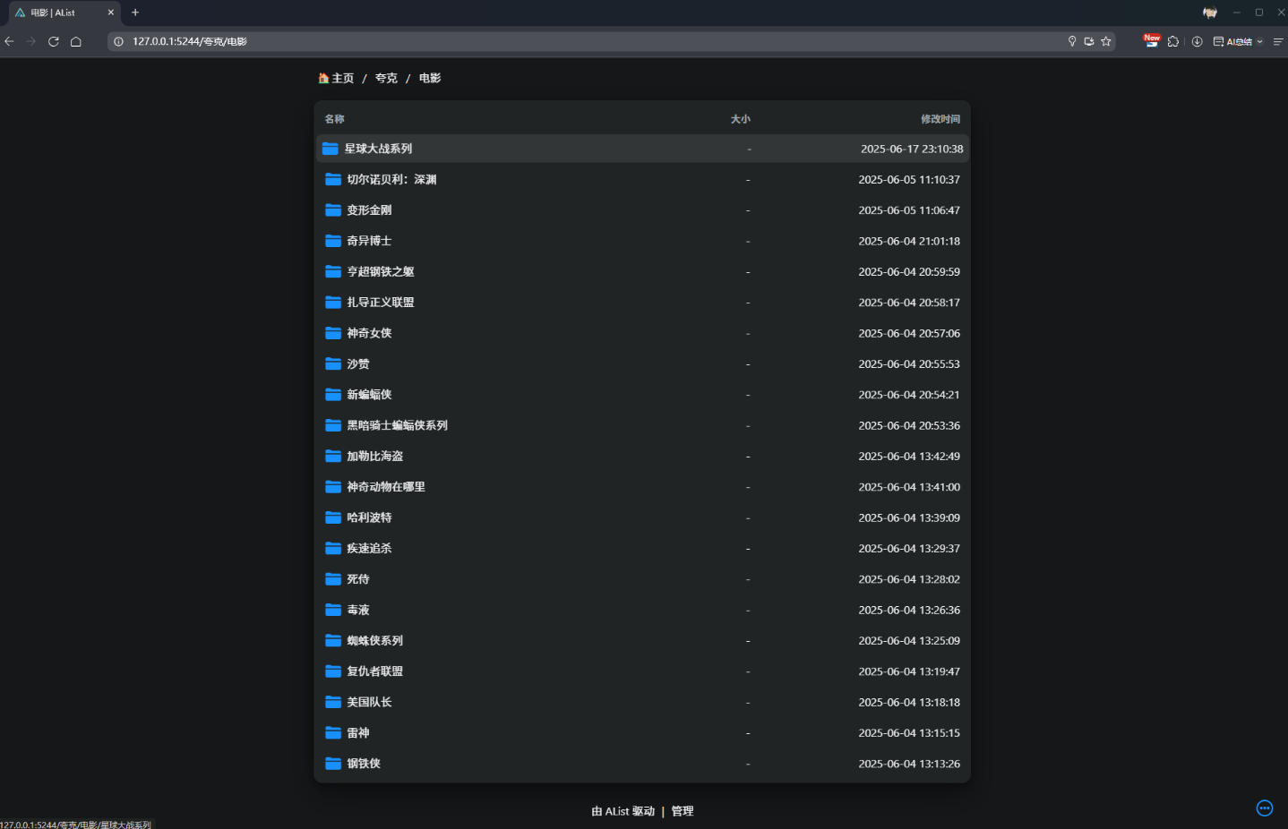Open the 复仇者联盟 folder
The height and width of the screenshot is (829, 1288).
pos(642,671)
